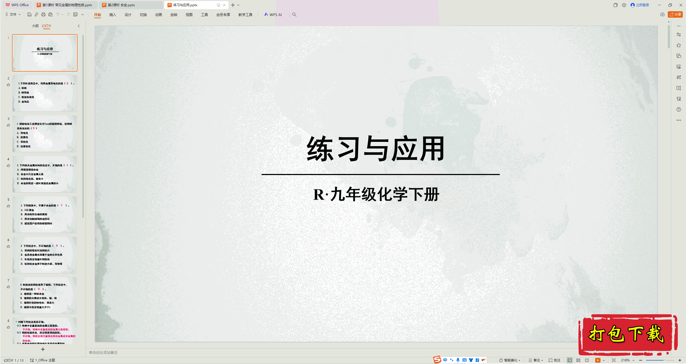Image resolution: width=686 pixels, height=364 pixels.
Task: Click the Print icon in quick toolbar
Action: tap(43, 14)
